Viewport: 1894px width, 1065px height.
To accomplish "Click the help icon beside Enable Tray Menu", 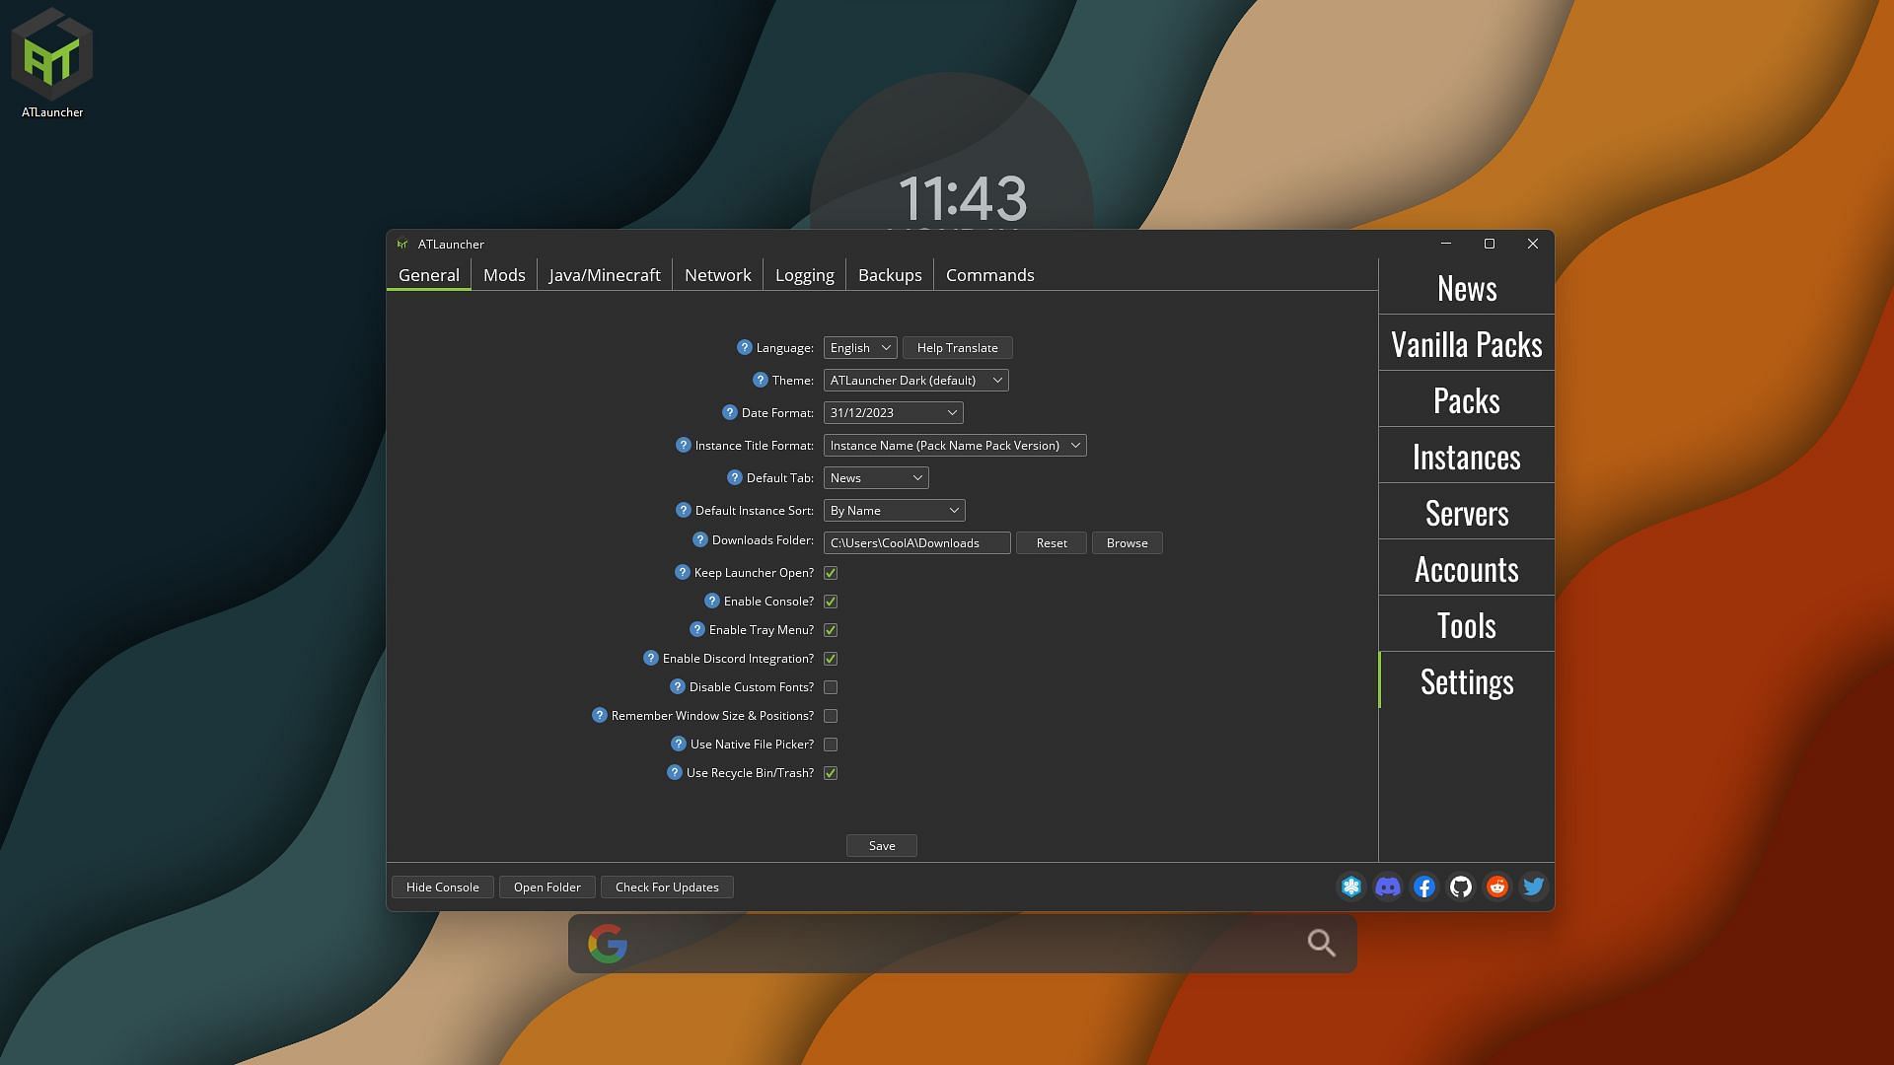I will pyautogui.click(x=697, y=629).
